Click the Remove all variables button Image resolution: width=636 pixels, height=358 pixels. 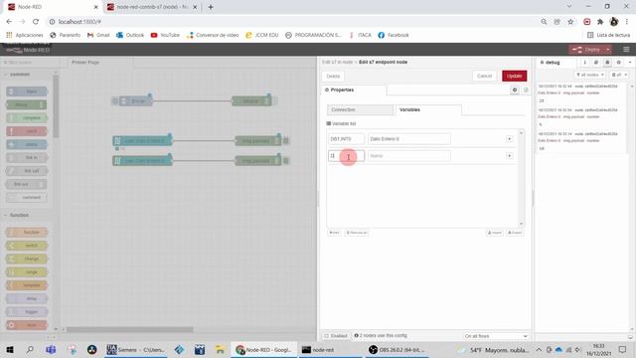point(357,233)
